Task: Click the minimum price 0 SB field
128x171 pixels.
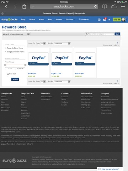Action: pyautogui.click(x=10, y=69)
